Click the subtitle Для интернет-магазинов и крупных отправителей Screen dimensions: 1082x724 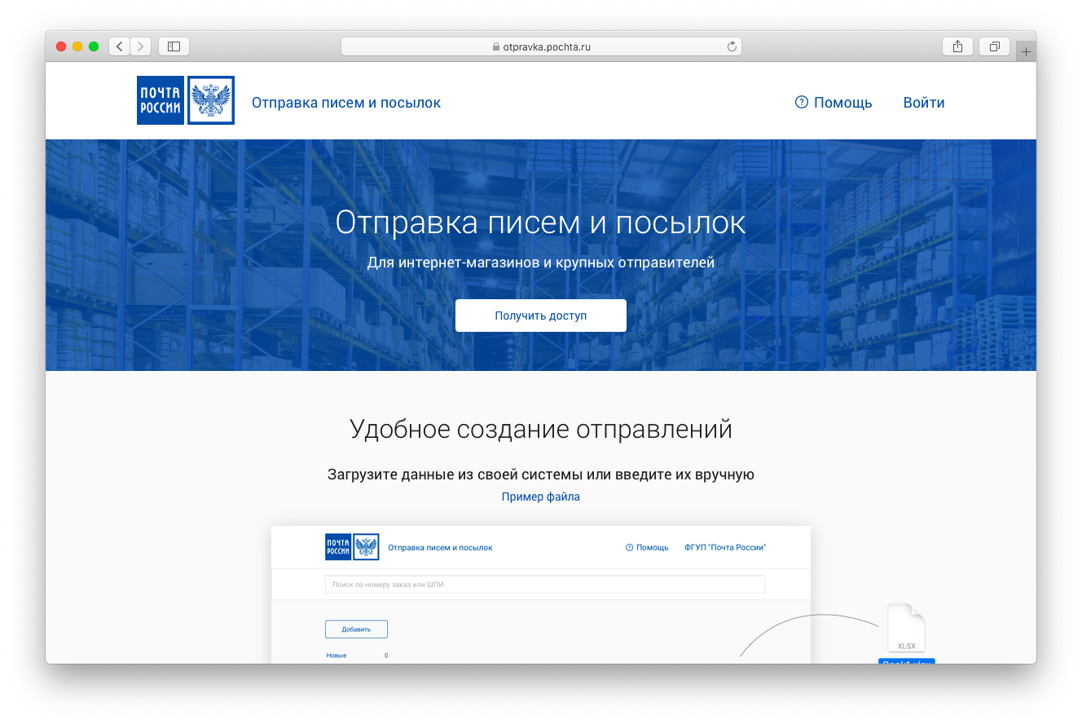click(x=541, y=263)
